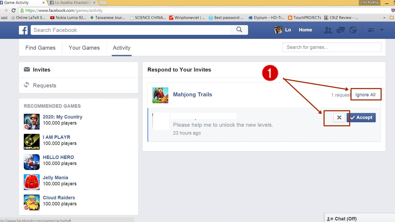
Task: Click the Lo profile picture
Action: [278, 30]
